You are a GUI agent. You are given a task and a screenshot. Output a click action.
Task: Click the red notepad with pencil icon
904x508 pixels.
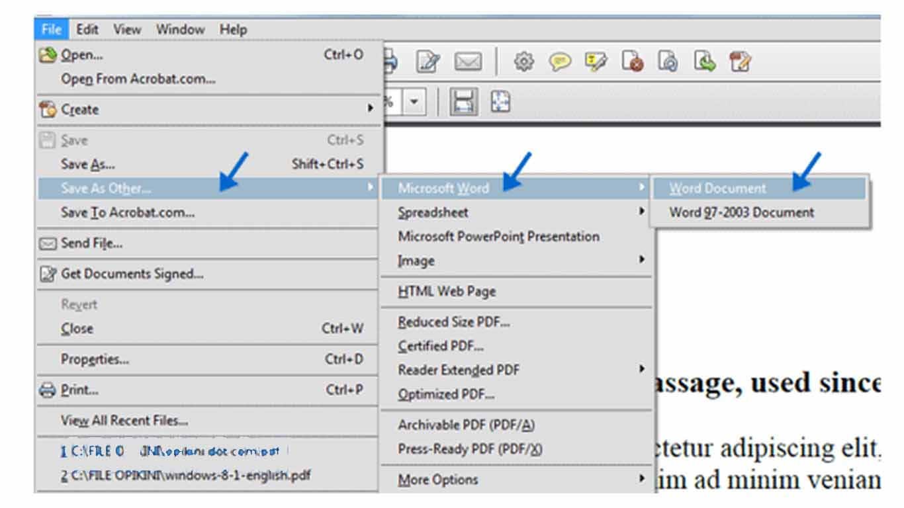coord(739,62)
